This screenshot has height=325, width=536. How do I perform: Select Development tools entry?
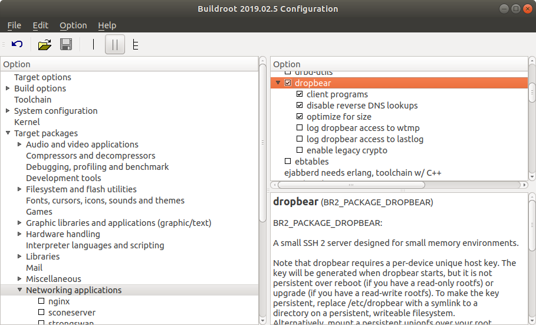64,178
